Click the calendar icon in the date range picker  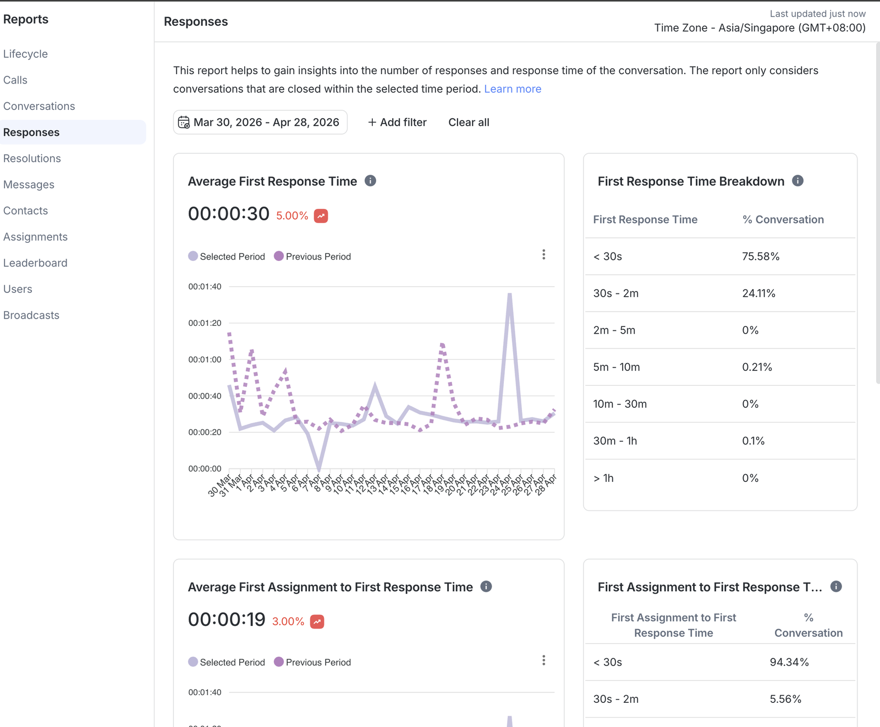[184, 122]
